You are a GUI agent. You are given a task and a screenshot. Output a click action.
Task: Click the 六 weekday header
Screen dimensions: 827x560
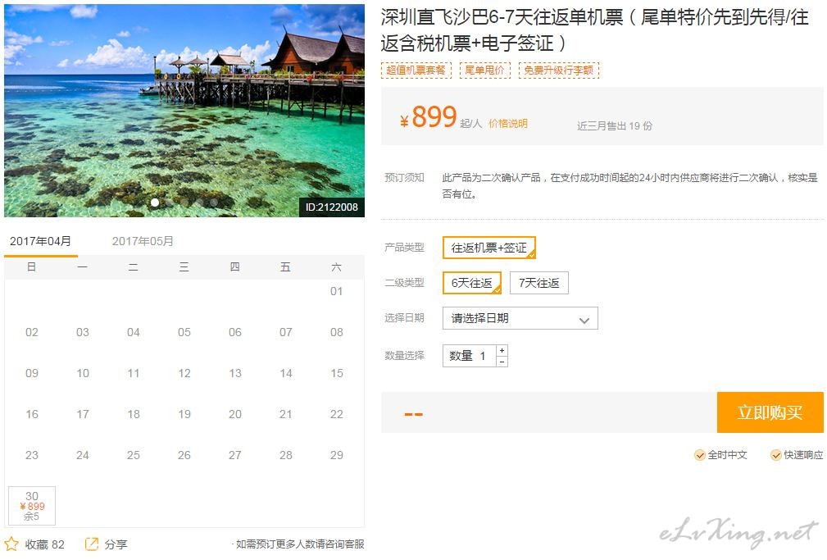(337, 267)
